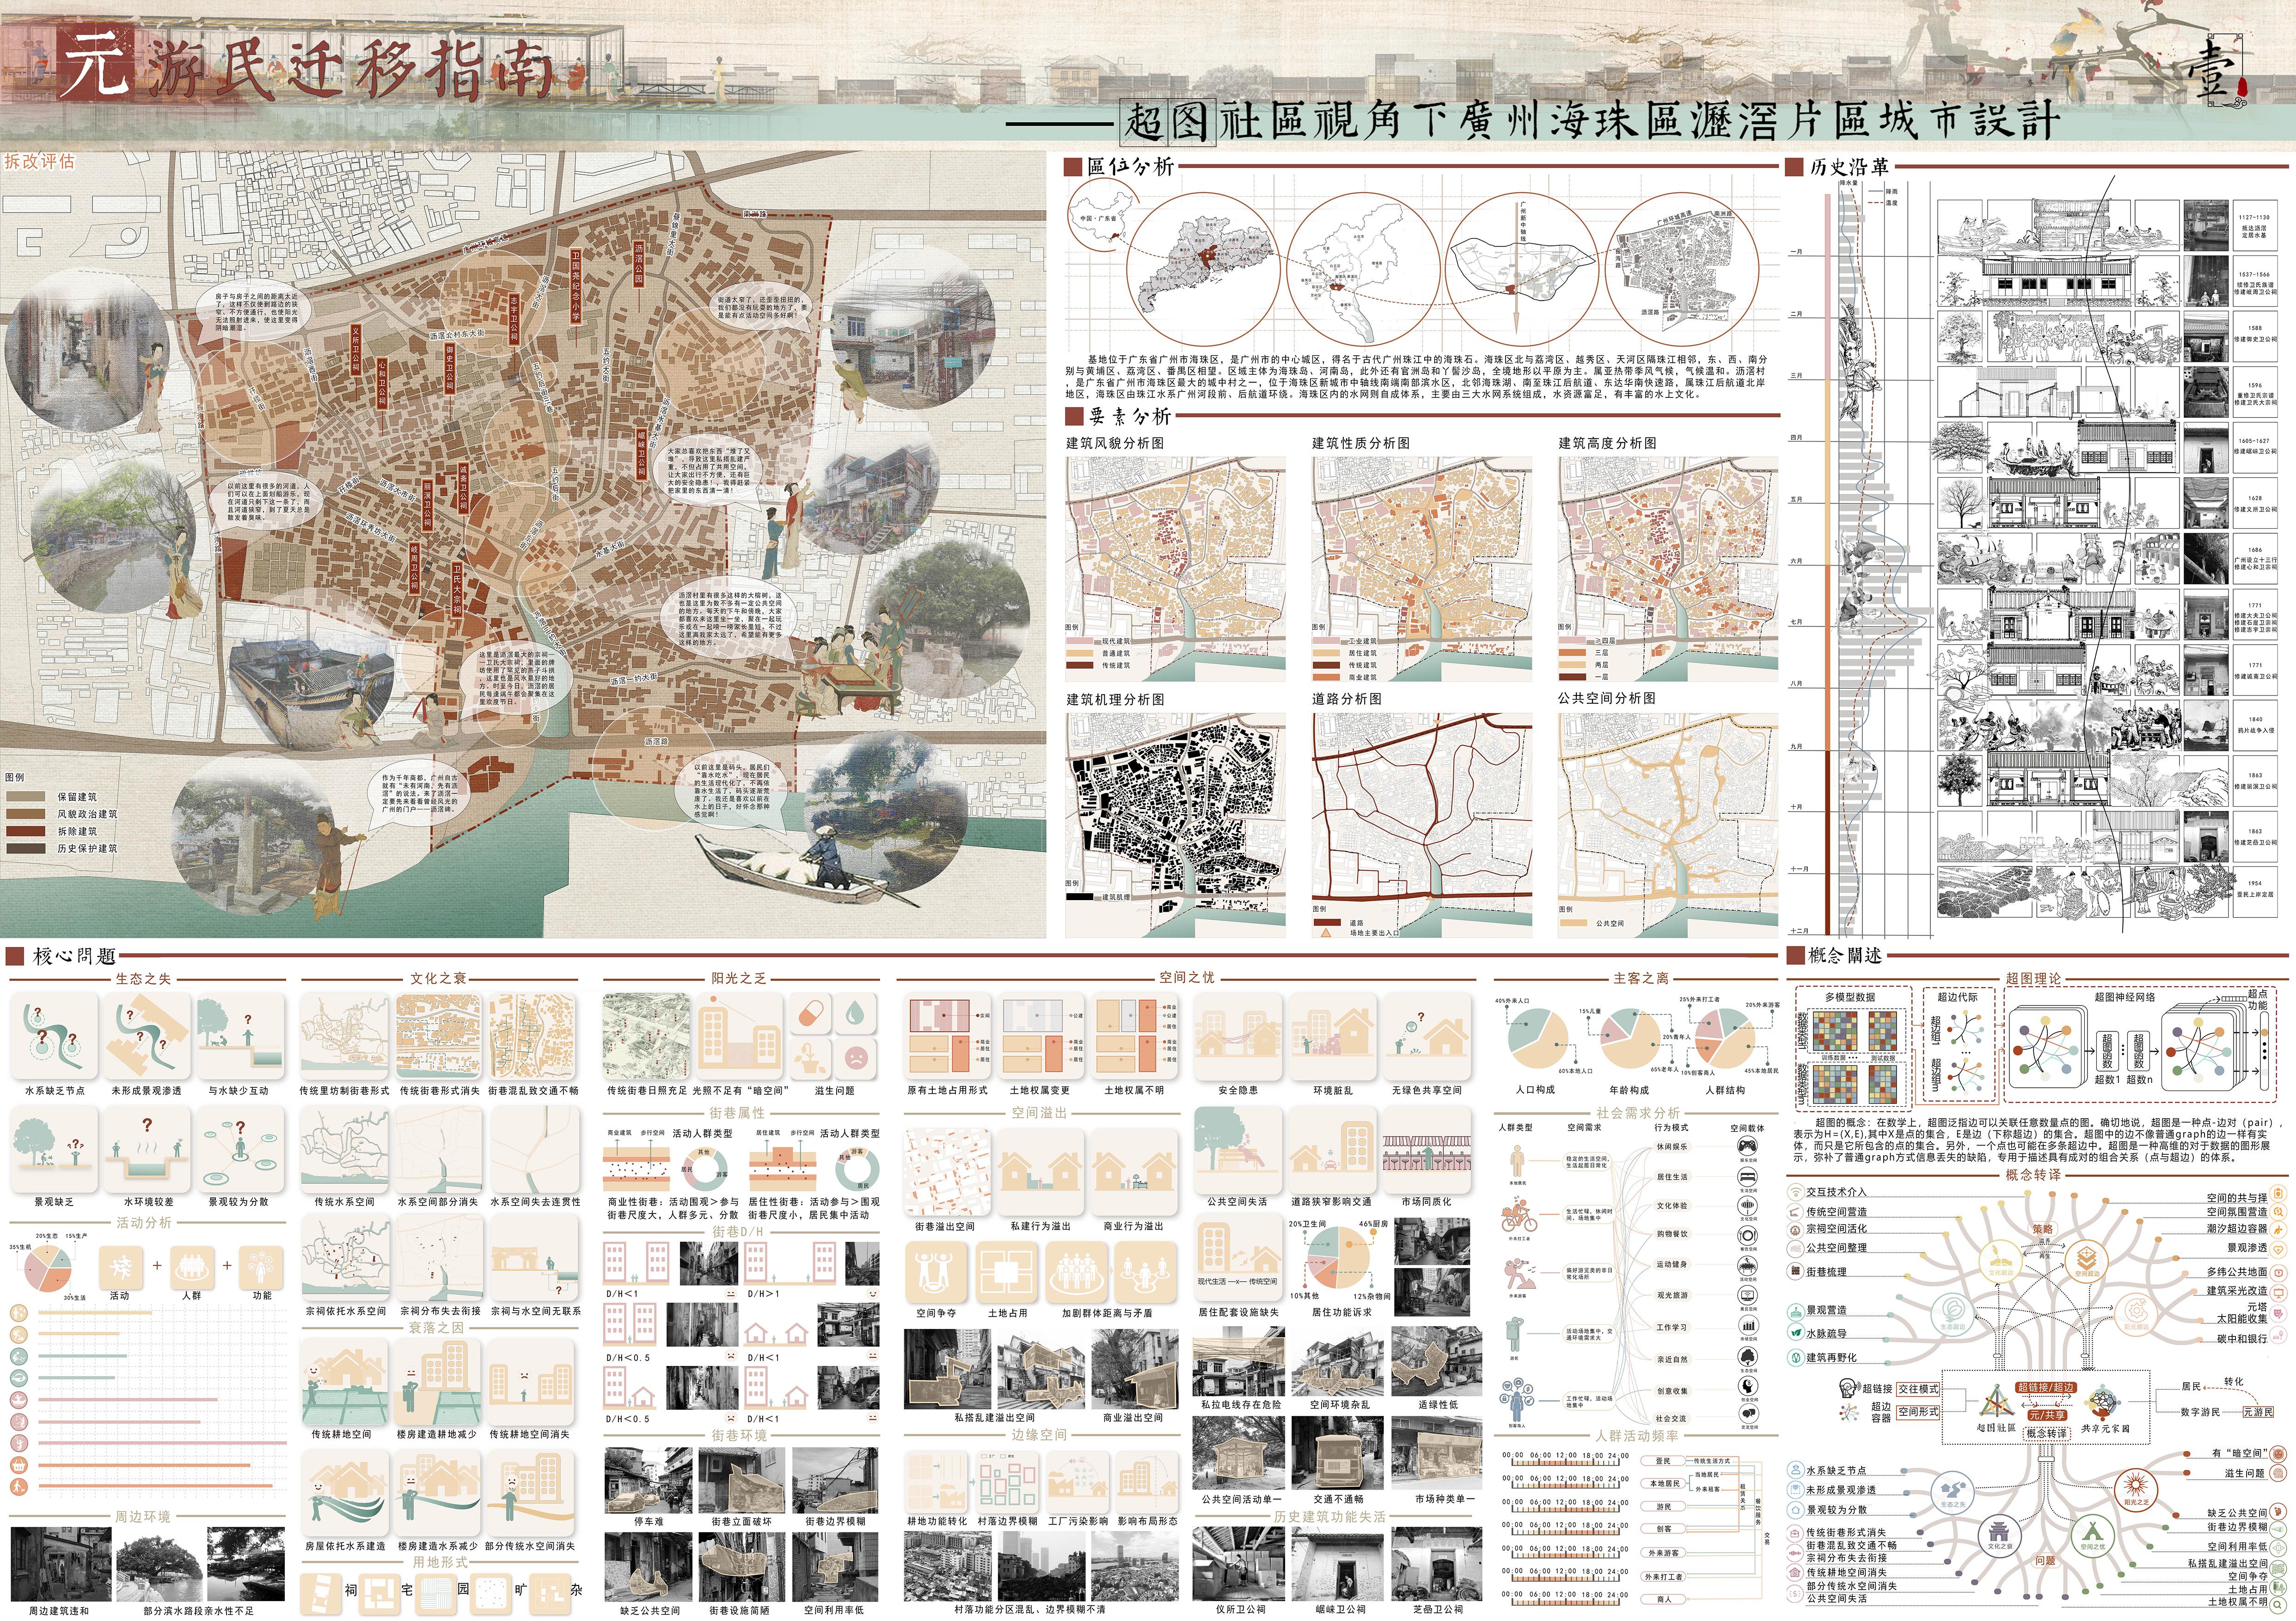The width and height of the screenshot is (2296, 1621).
Task: Select the 历史沿革 section heading
Action: (x=1849, y=167)
